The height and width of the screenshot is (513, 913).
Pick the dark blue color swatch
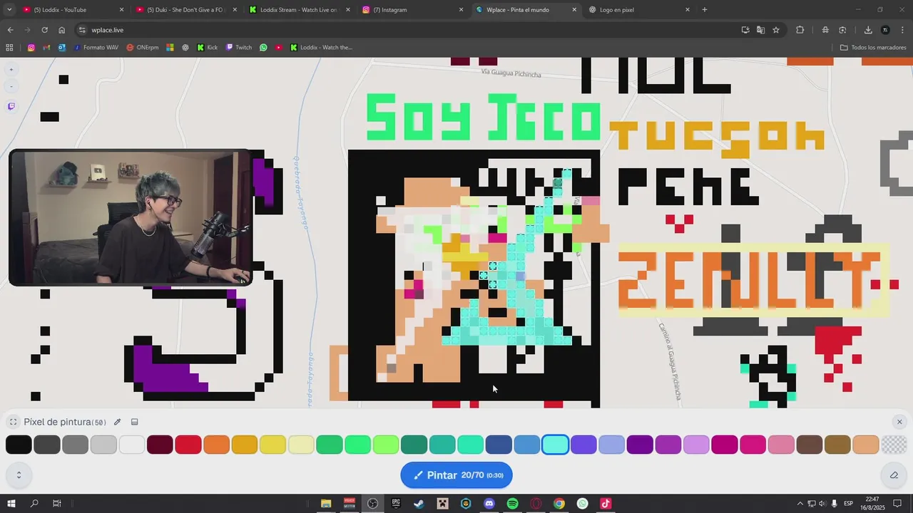point(499,445)
